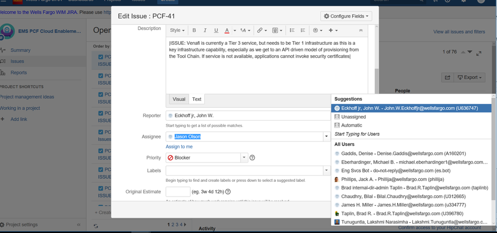Go to issue list page 2
The width and height of the screenshot is (497, 233).
pos(173,225)
